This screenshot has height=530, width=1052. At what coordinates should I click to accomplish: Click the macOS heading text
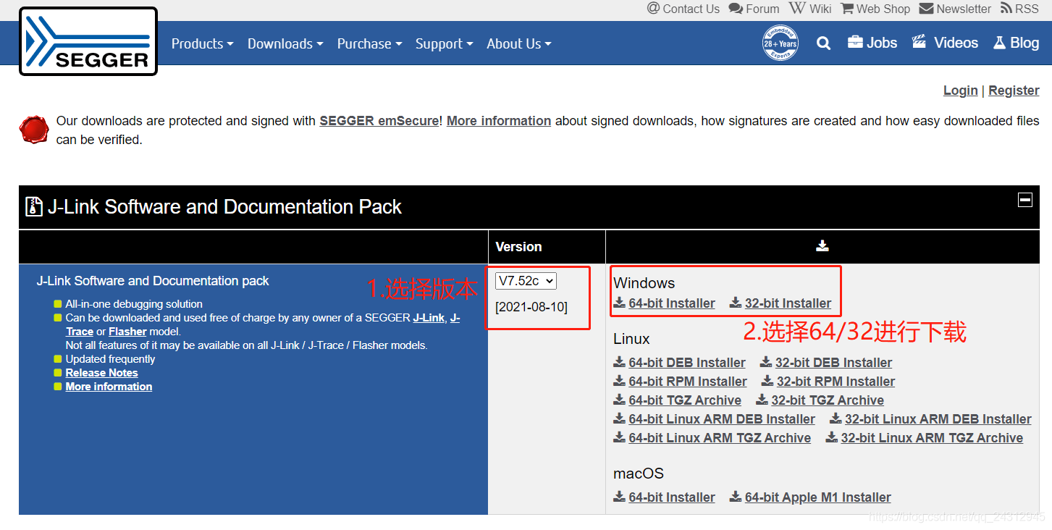pyautogui.click(x=639, y=474)
